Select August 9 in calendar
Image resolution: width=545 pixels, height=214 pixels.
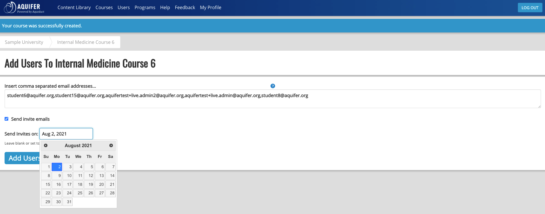pyautogui.click(x=57, y=176)
